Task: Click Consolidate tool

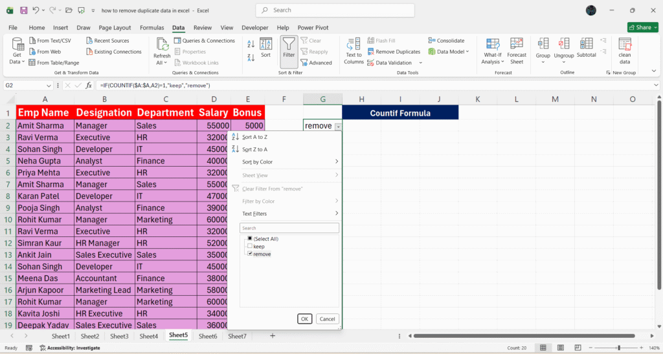Action: pos(446,41)
